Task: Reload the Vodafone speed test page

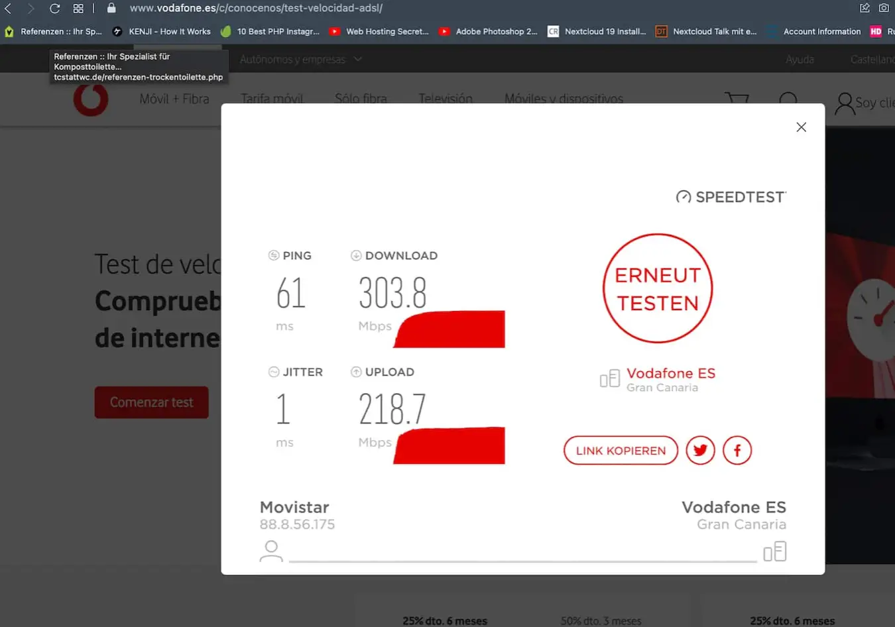Action: click(x=55, y=9)
